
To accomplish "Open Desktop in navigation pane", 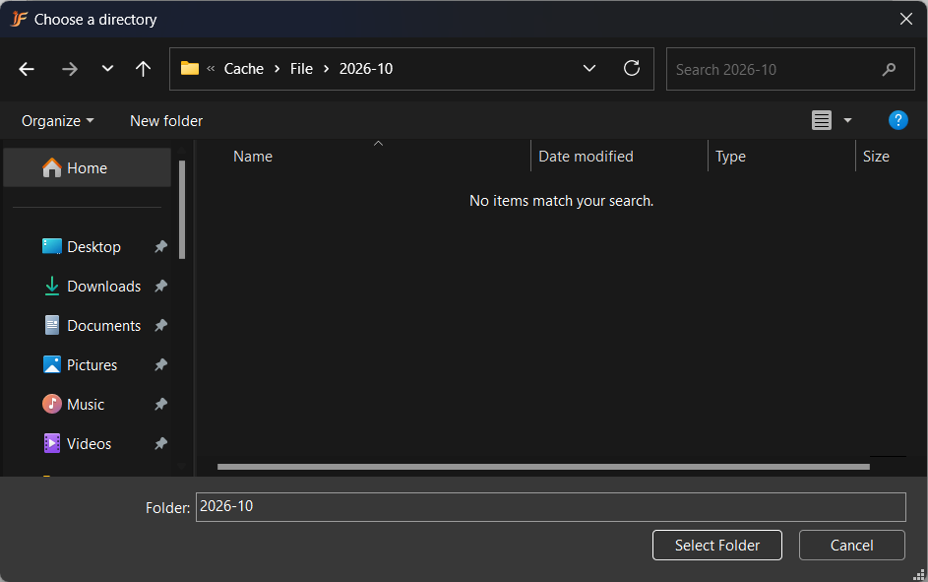I will [93, 247].
